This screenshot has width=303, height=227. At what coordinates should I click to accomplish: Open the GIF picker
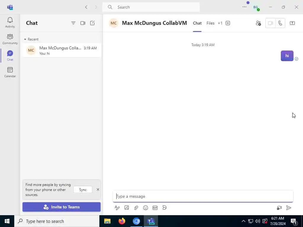pyautogui.click(x=155, y=208)
